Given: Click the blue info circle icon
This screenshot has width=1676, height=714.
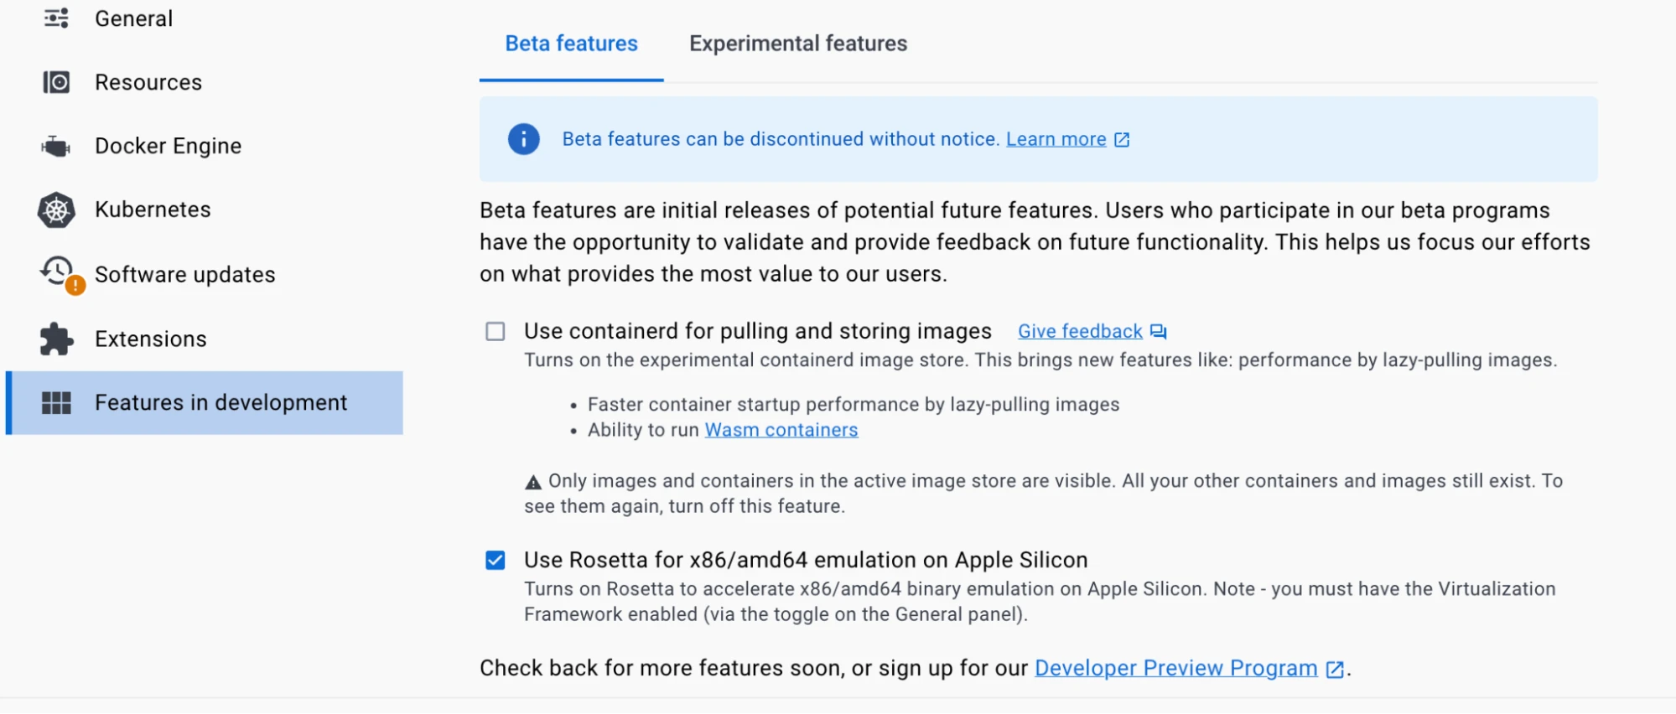Looking at the screenshot, I should pyautogui.click(x=523, y=139).
